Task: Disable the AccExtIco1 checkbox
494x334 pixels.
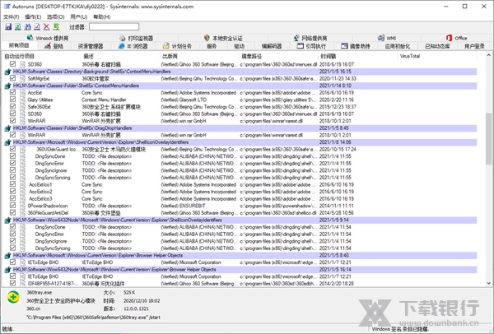Action: (12, 184)
